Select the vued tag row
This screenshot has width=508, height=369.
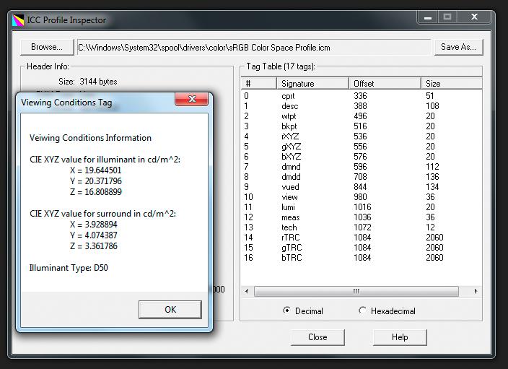(362, 187)
